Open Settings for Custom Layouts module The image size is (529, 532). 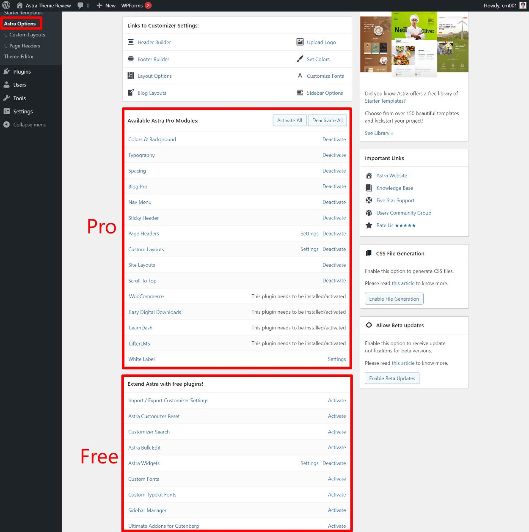tap(309, 249)
